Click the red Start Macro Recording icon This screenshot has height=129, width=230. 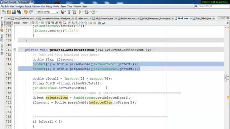click(91, 23)
